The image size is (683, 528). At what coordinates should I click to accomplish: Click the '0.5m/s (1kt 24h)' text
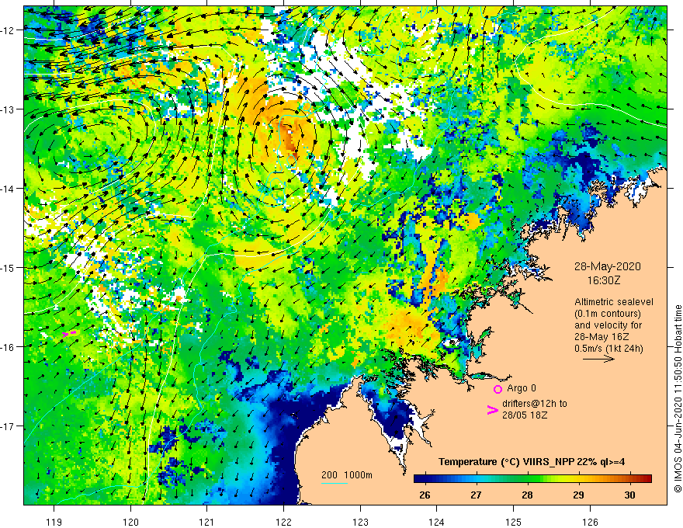tap(608, 348)
